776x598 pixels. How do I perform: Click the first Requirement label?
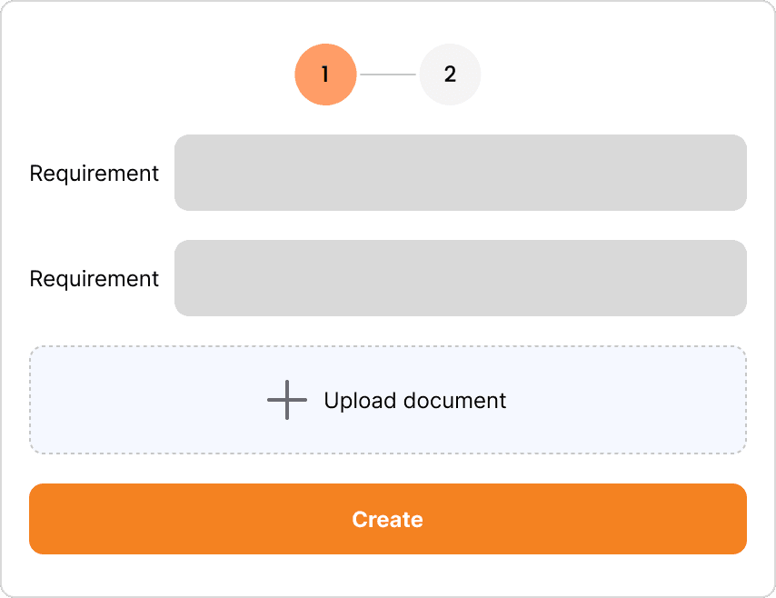tap(94, 174)
